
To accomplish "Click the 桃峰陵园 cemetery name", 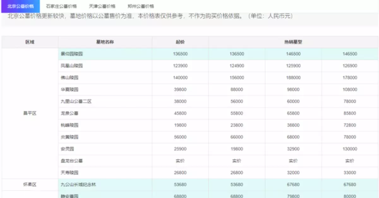I will (67, 125).
